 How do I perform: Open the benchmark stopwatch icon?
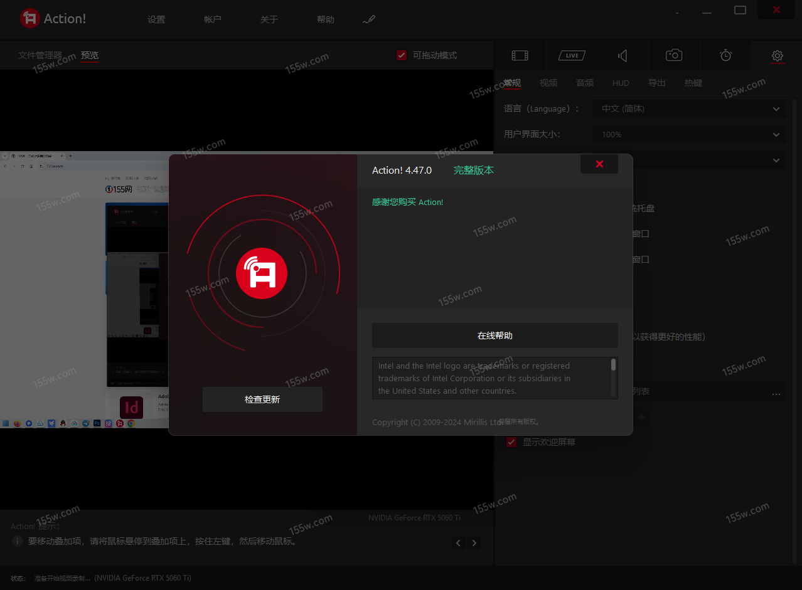725,56
